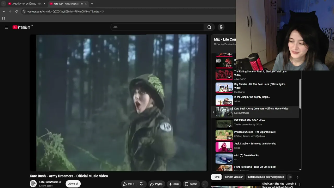Image resolution: width=334 pixels, height=188 pixels.
Task: Like the video with 890 B likes
Action: [x=129, y=184]
